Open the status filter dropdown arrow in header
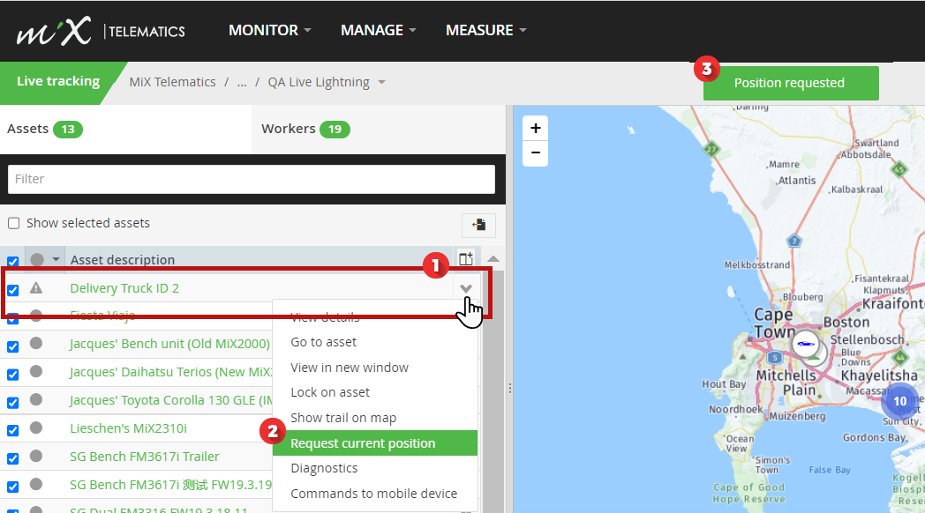Viewport: 925px width, 513px height. click(x=56, y=259)
